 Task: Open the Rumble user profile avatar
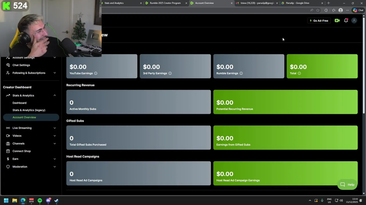pyautogui.click(x=354, y=20)
